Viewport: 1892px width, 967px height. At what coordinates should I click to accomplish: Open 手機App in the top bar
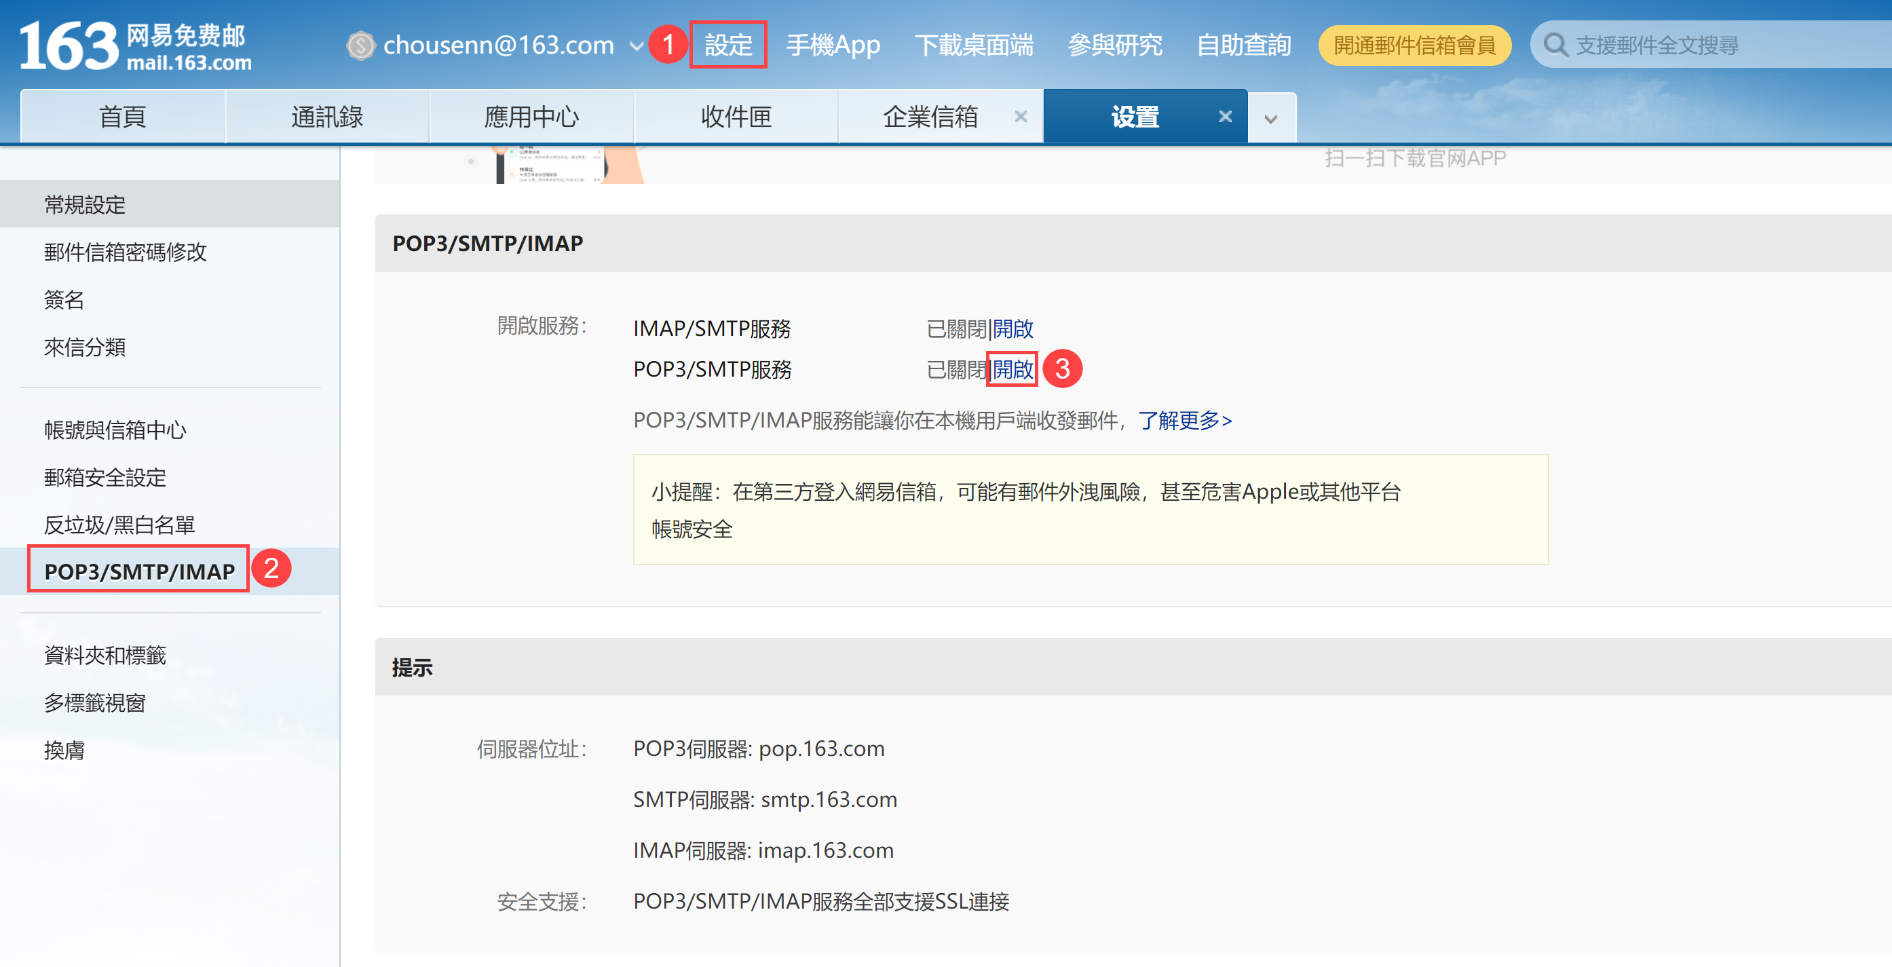coord(833,45)
